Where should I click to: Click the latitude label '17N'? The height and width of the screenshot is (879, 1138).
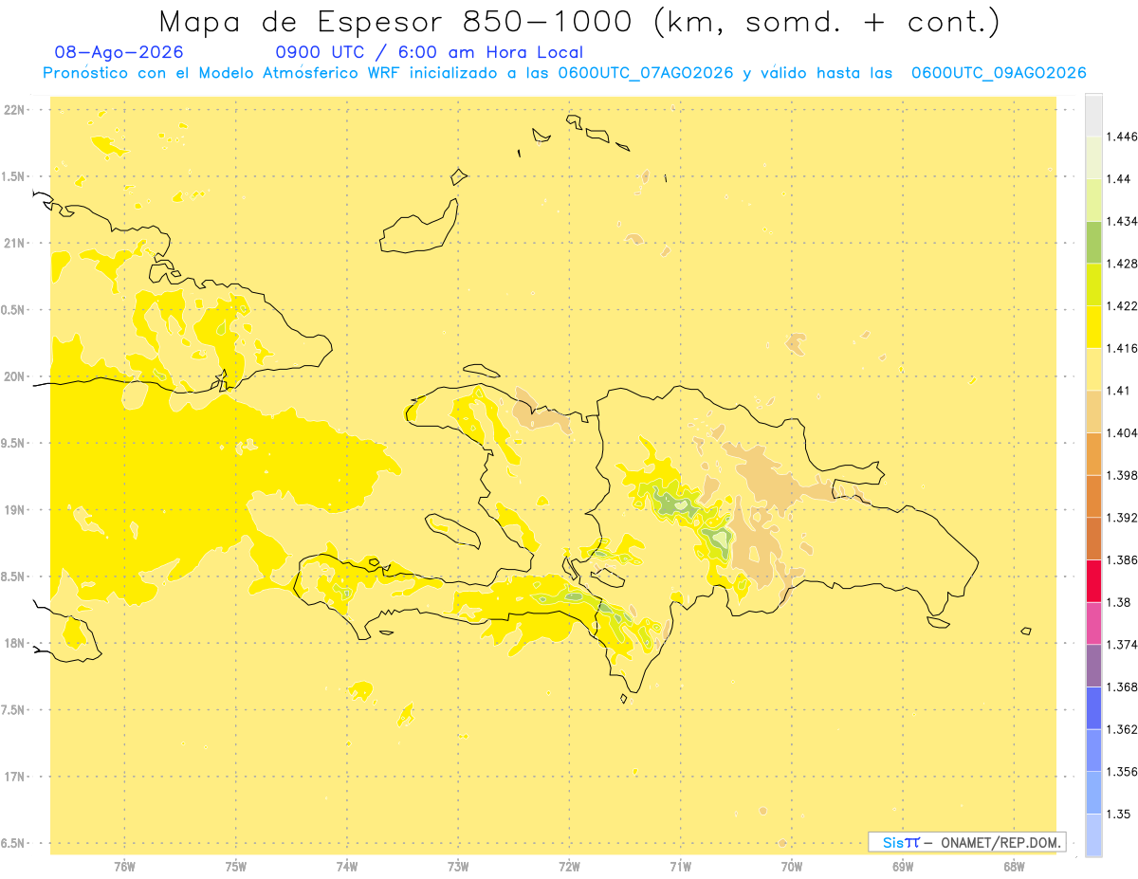pos(15,777)
